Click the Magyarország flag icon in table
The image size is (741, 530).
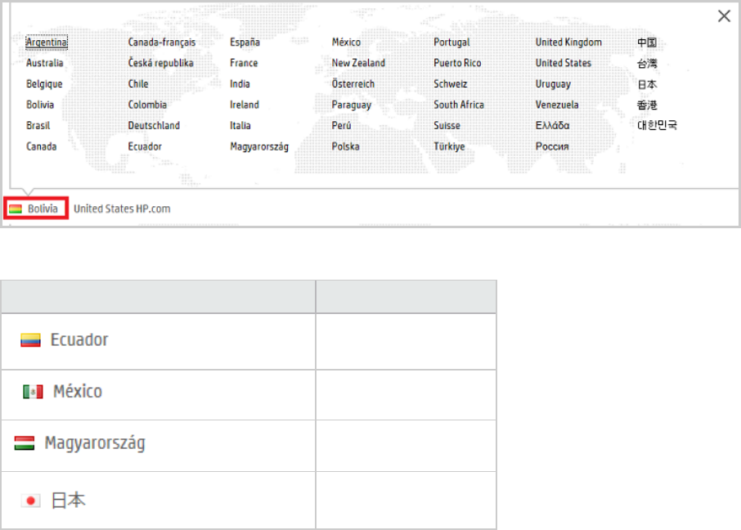(25, 443)
